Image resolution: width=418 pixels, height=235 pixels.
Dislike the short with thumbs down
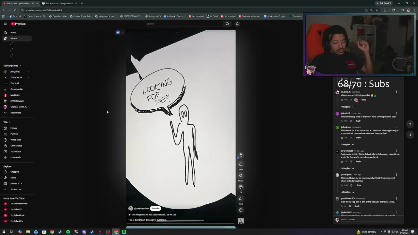(241, 176)
